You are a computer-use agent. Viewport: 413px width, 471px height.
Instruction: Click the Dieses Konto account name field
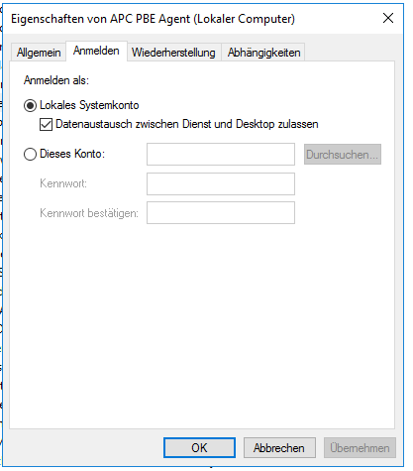(x=221, y=154)
